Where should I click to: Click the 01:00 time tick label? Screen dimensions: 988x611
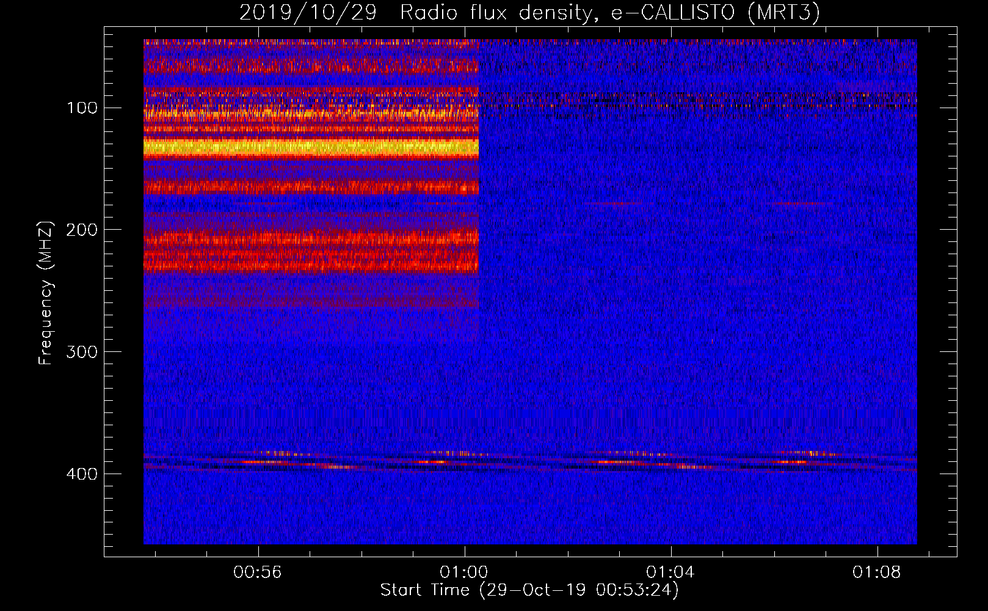pos(464,572)
